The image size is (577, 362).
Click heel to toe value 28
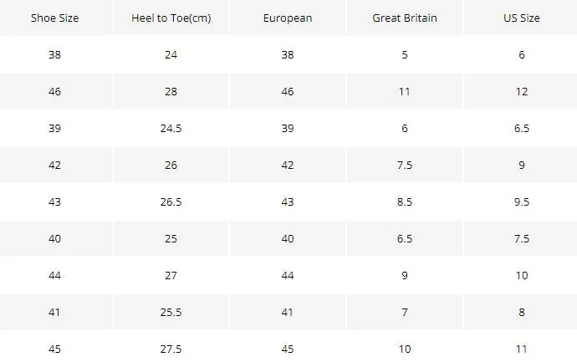pos(171,92)
